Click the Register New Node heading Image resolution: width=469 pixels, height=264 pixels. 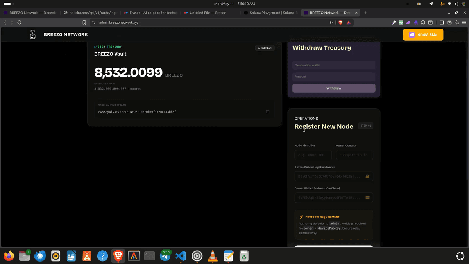pyautogui.click(x=324, y=126)
